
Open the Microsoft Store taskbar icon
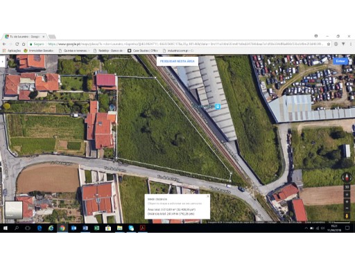(108, 228)
